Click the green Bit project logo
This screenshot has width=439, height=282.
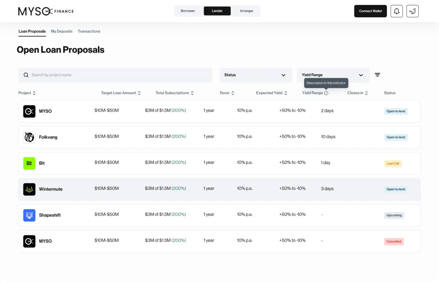(29, 163)
